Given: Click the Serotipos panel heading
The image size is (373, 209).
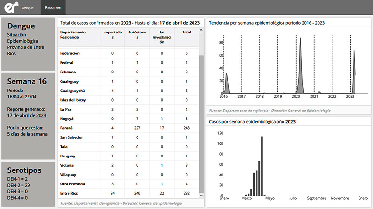Looking at the screenshot, I should pyautogui.click(x=24, y=170).
